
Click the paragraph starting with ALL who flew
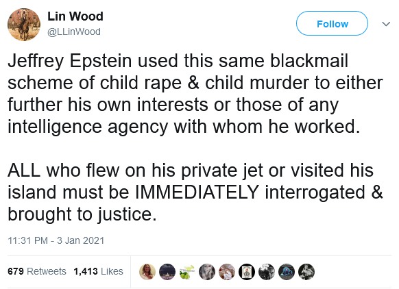[195, 192]
